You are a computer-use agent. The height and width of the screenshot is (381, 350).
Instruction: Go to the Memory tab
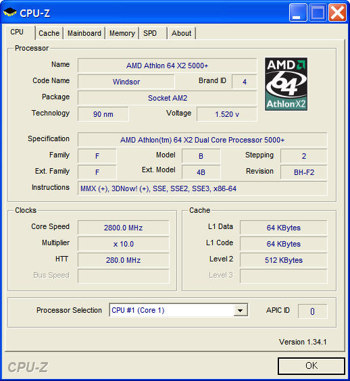pos(122,33)
